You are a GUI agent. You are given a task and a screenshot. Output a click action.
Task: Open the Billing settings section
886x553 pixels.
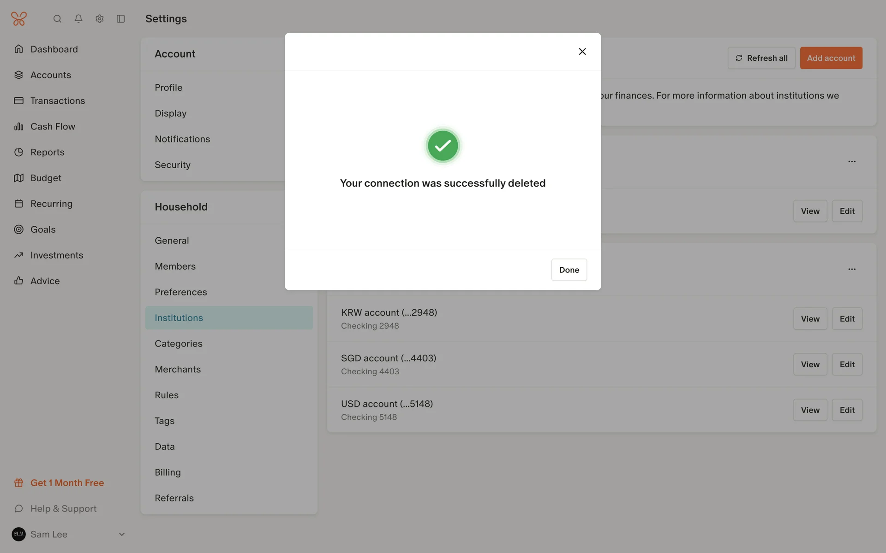168,472
